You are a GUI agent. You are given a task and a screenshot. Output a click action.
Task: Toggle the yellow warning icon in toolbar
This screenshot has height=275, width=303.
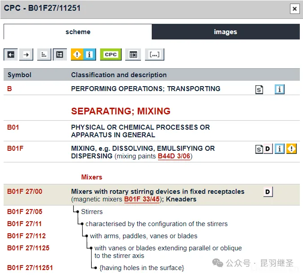(77, 55)
